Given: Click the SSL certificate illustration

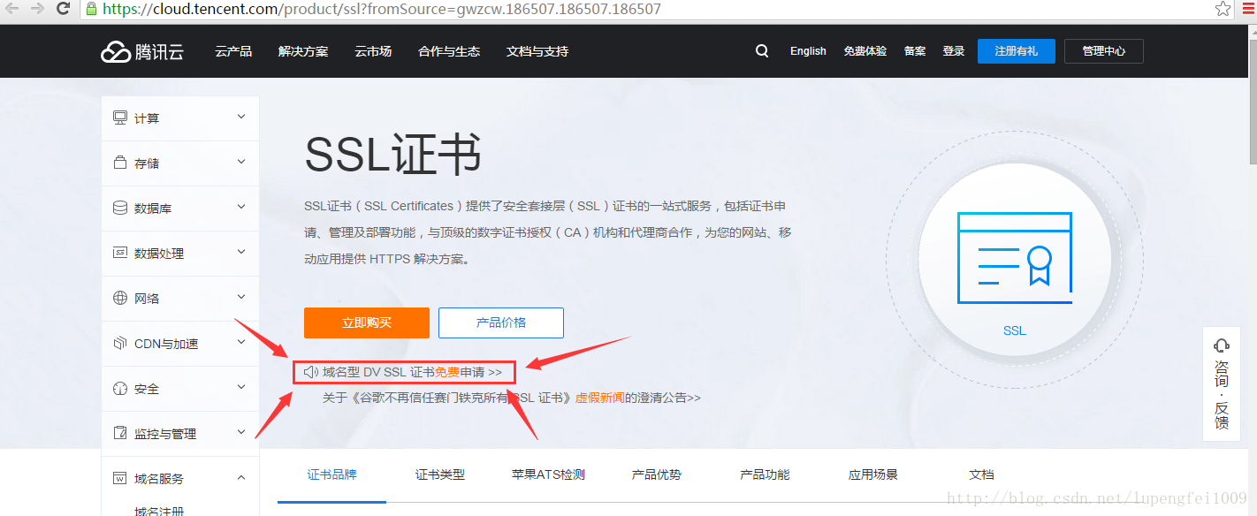Looking at the screenshot, I should pos(1015,258).
